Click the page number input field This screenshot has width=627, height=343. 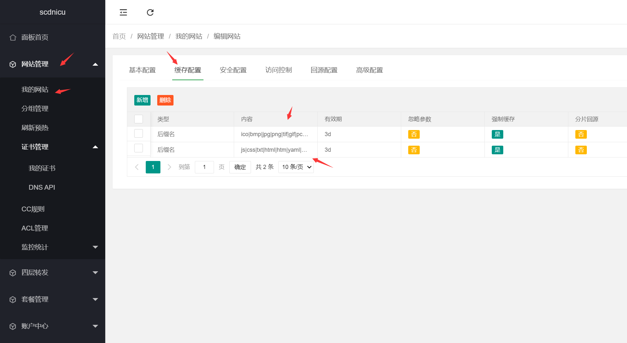204,167
